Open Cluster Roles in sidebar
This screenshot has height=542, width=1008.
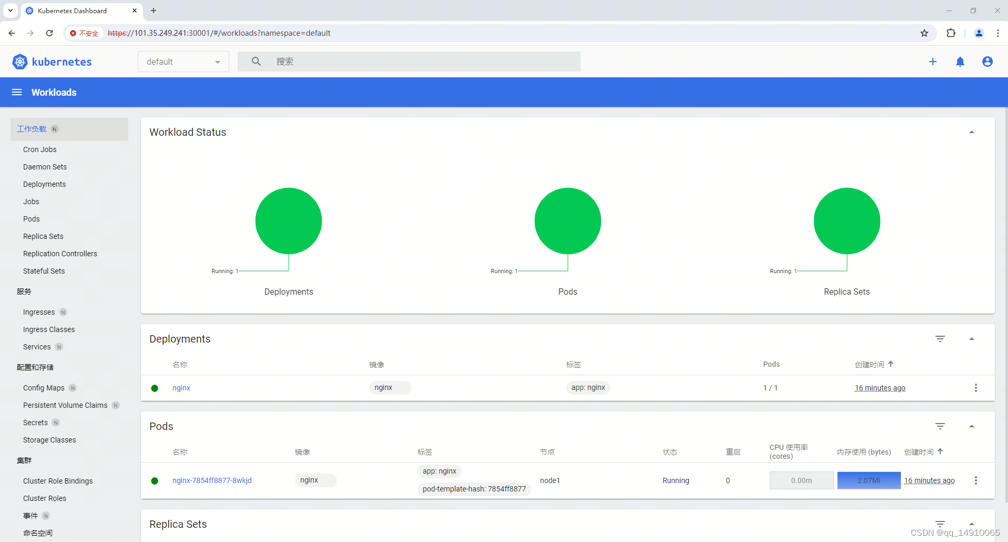pos(45,498)
